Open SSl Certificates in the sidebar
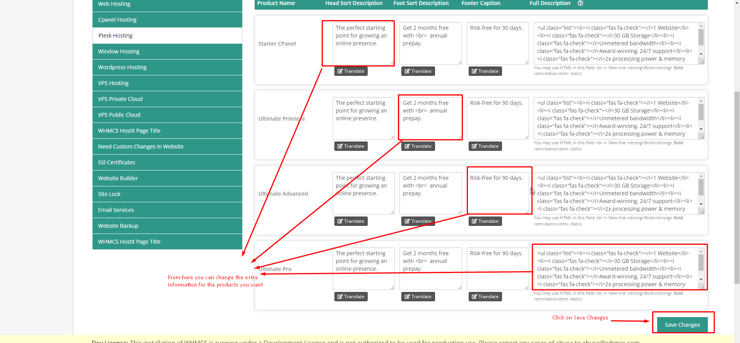740x343 pixels. pos(167,162)
